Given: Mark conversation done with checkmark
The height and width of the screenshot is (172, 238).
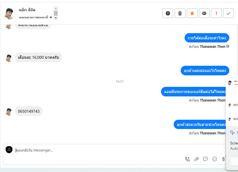Looking at the screenshot, I should point(228,13).
